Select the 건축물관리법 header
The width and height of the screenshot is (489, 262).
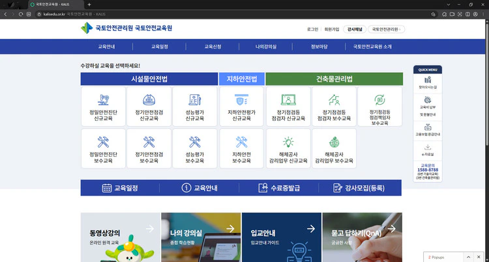pyautogui.click(x=334, y=79)
